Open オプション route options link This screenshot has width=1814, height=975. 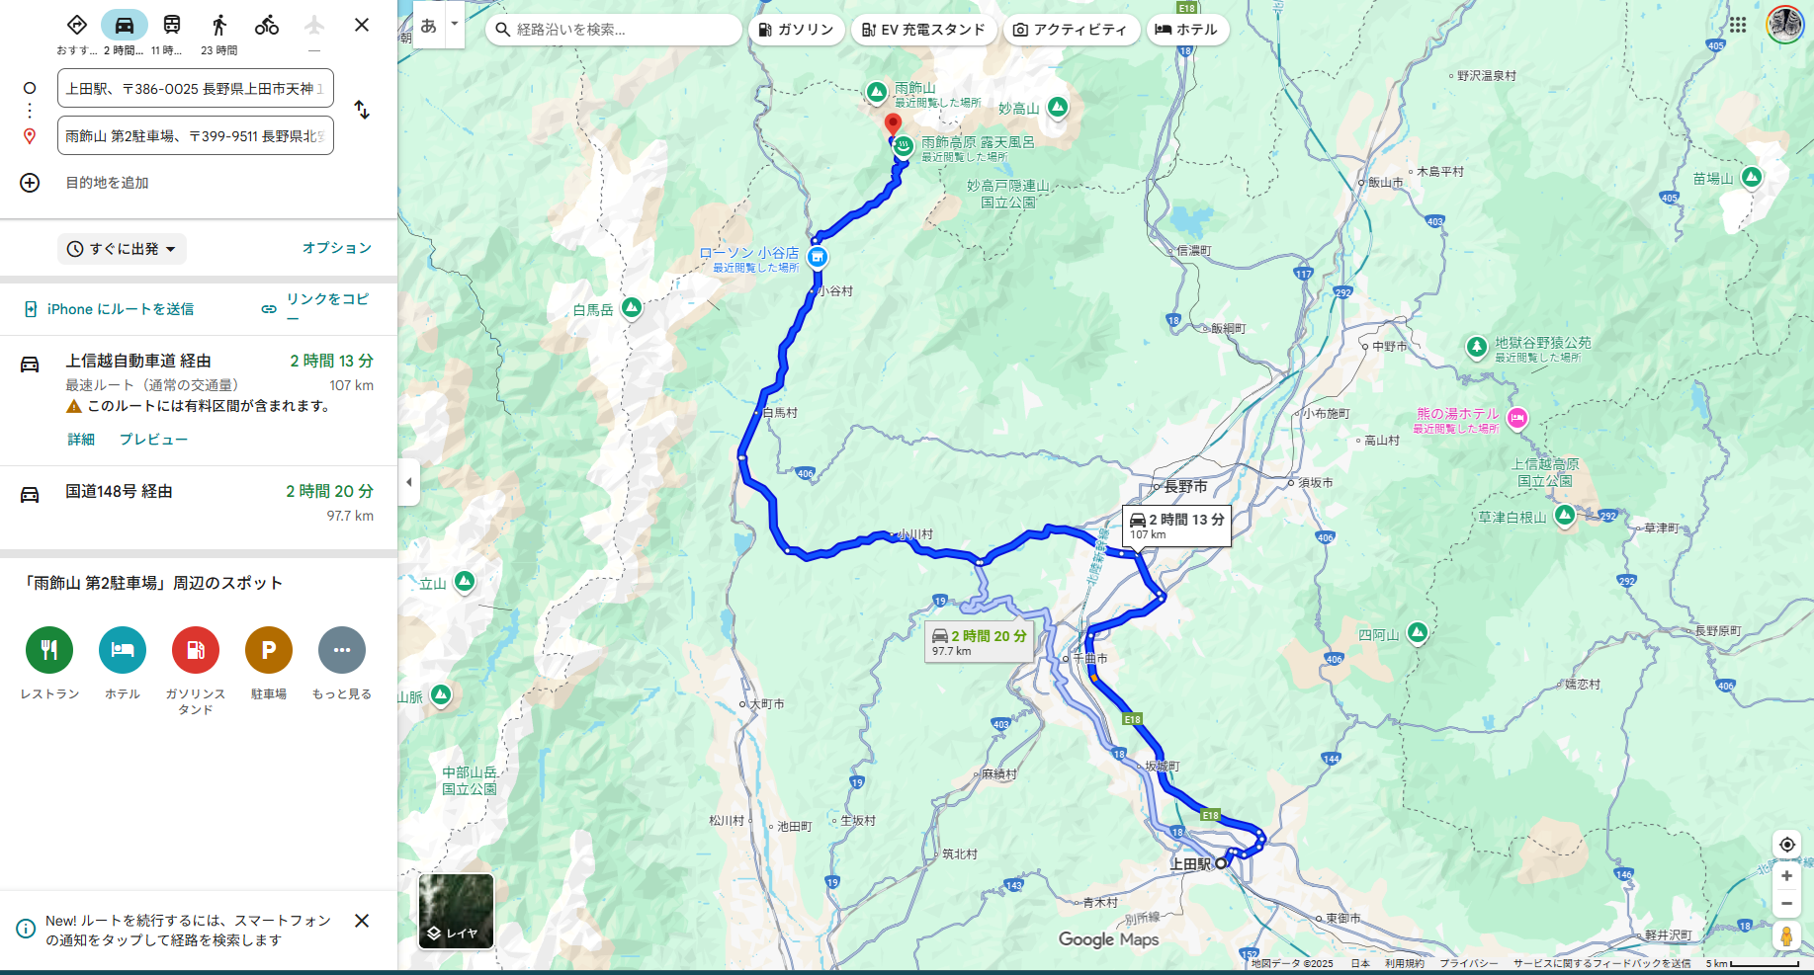[337, 248]
